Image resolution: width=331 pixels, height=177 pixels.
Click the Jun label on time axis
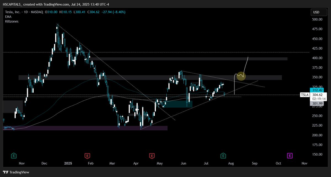[183, 163]
